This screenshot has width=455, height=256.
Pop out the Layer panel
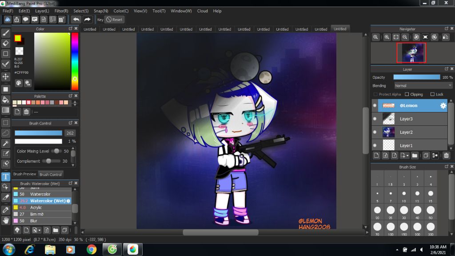446,69
